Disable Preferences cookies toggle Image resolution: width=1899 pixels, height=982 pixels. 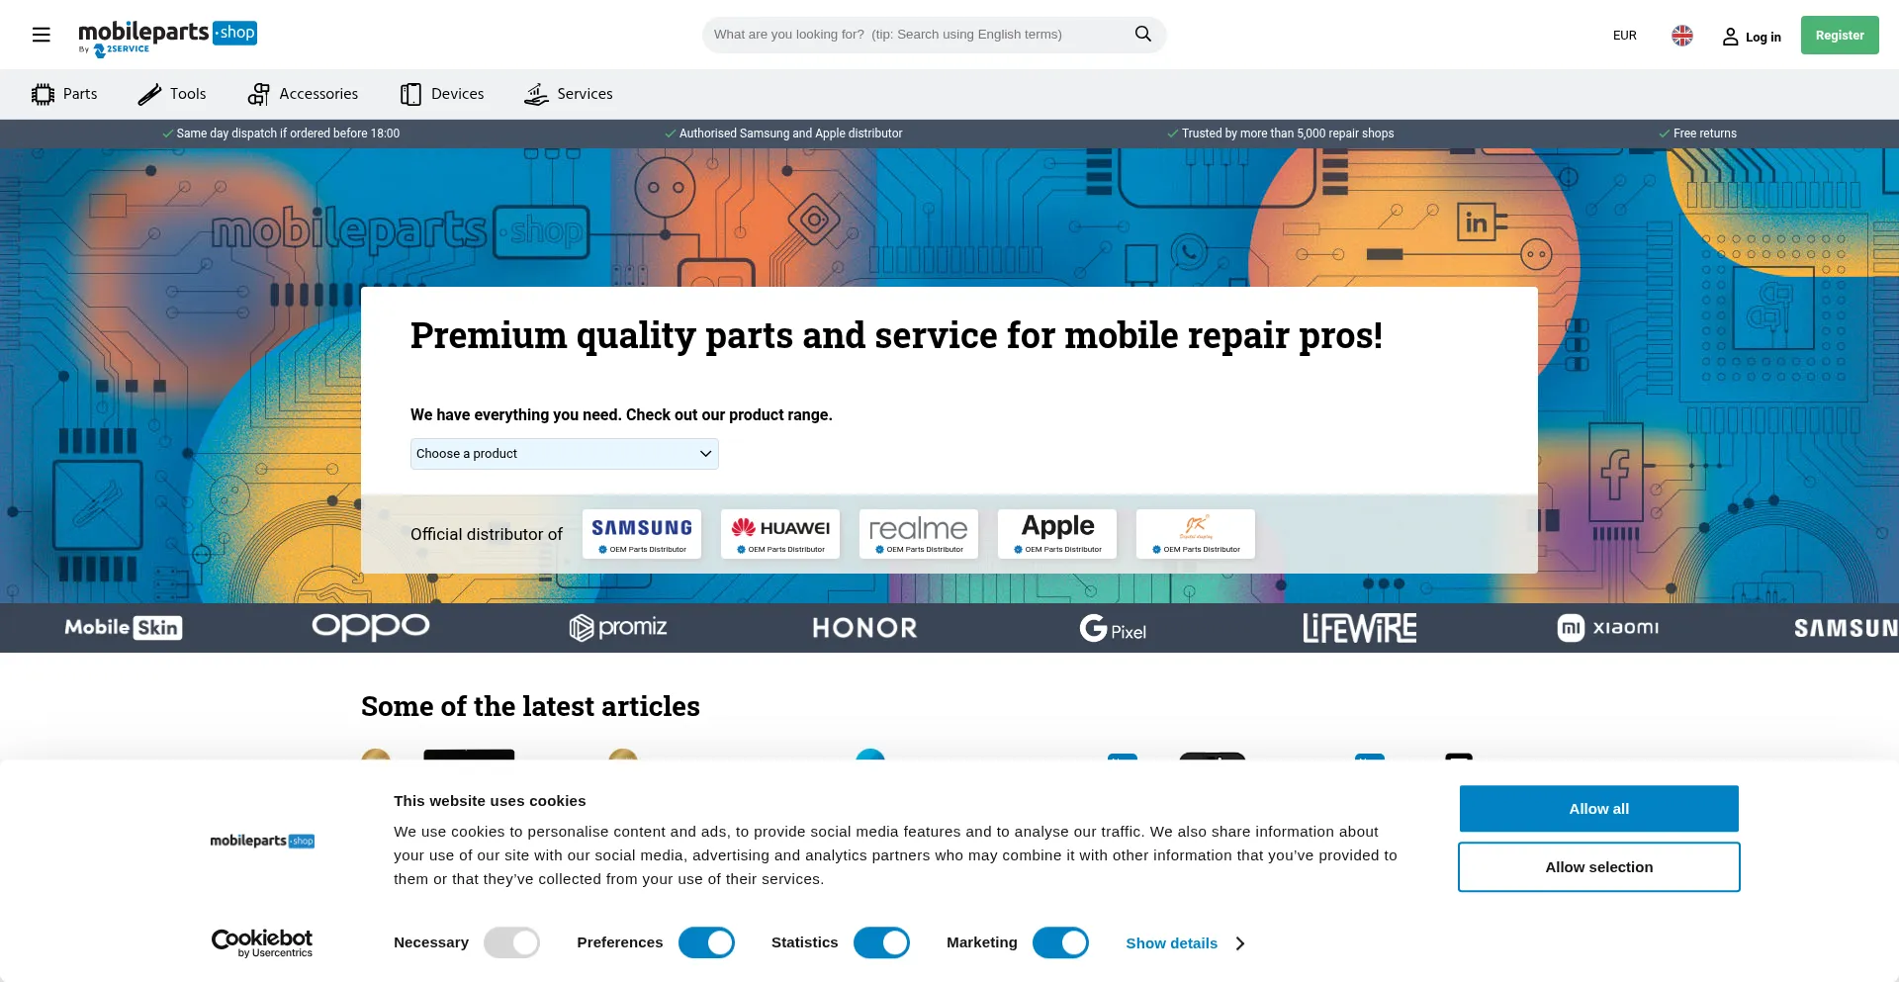point(706,943)
